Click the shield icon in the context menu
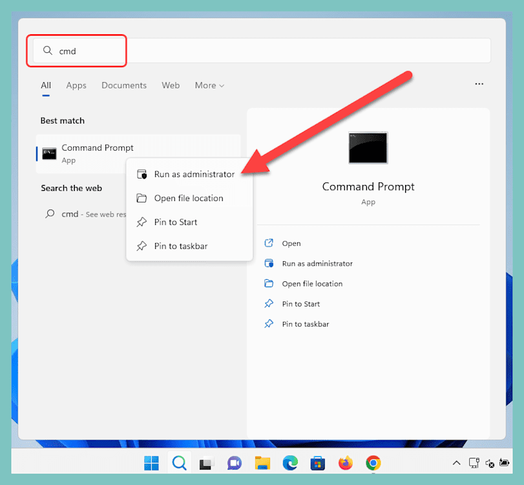 (141, 174)
